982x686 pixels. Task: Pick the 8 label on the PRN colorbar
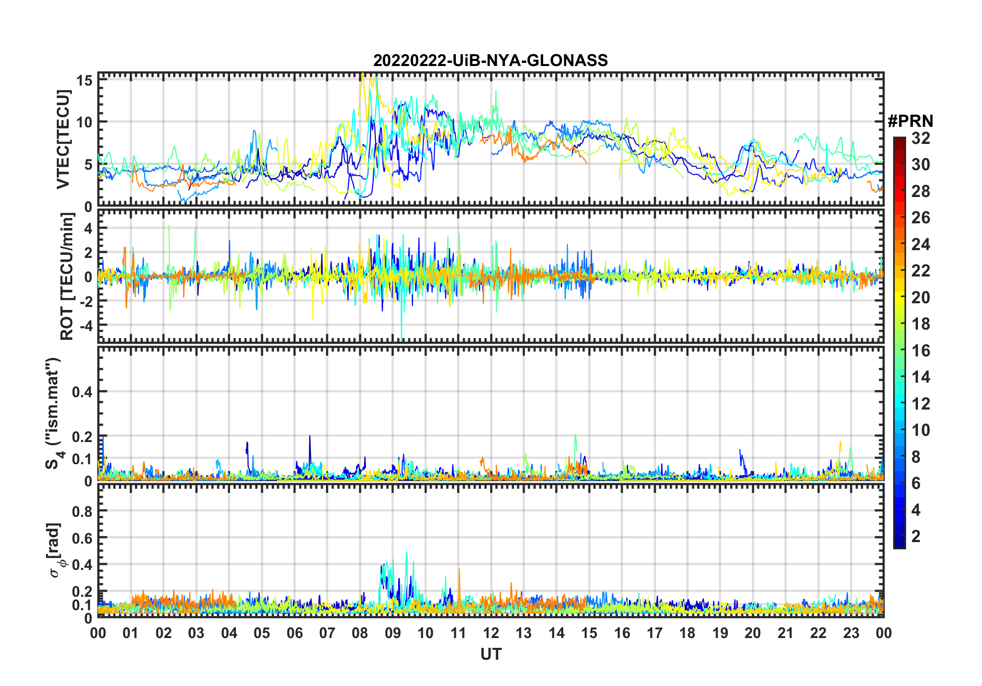(x=916, y=457)
